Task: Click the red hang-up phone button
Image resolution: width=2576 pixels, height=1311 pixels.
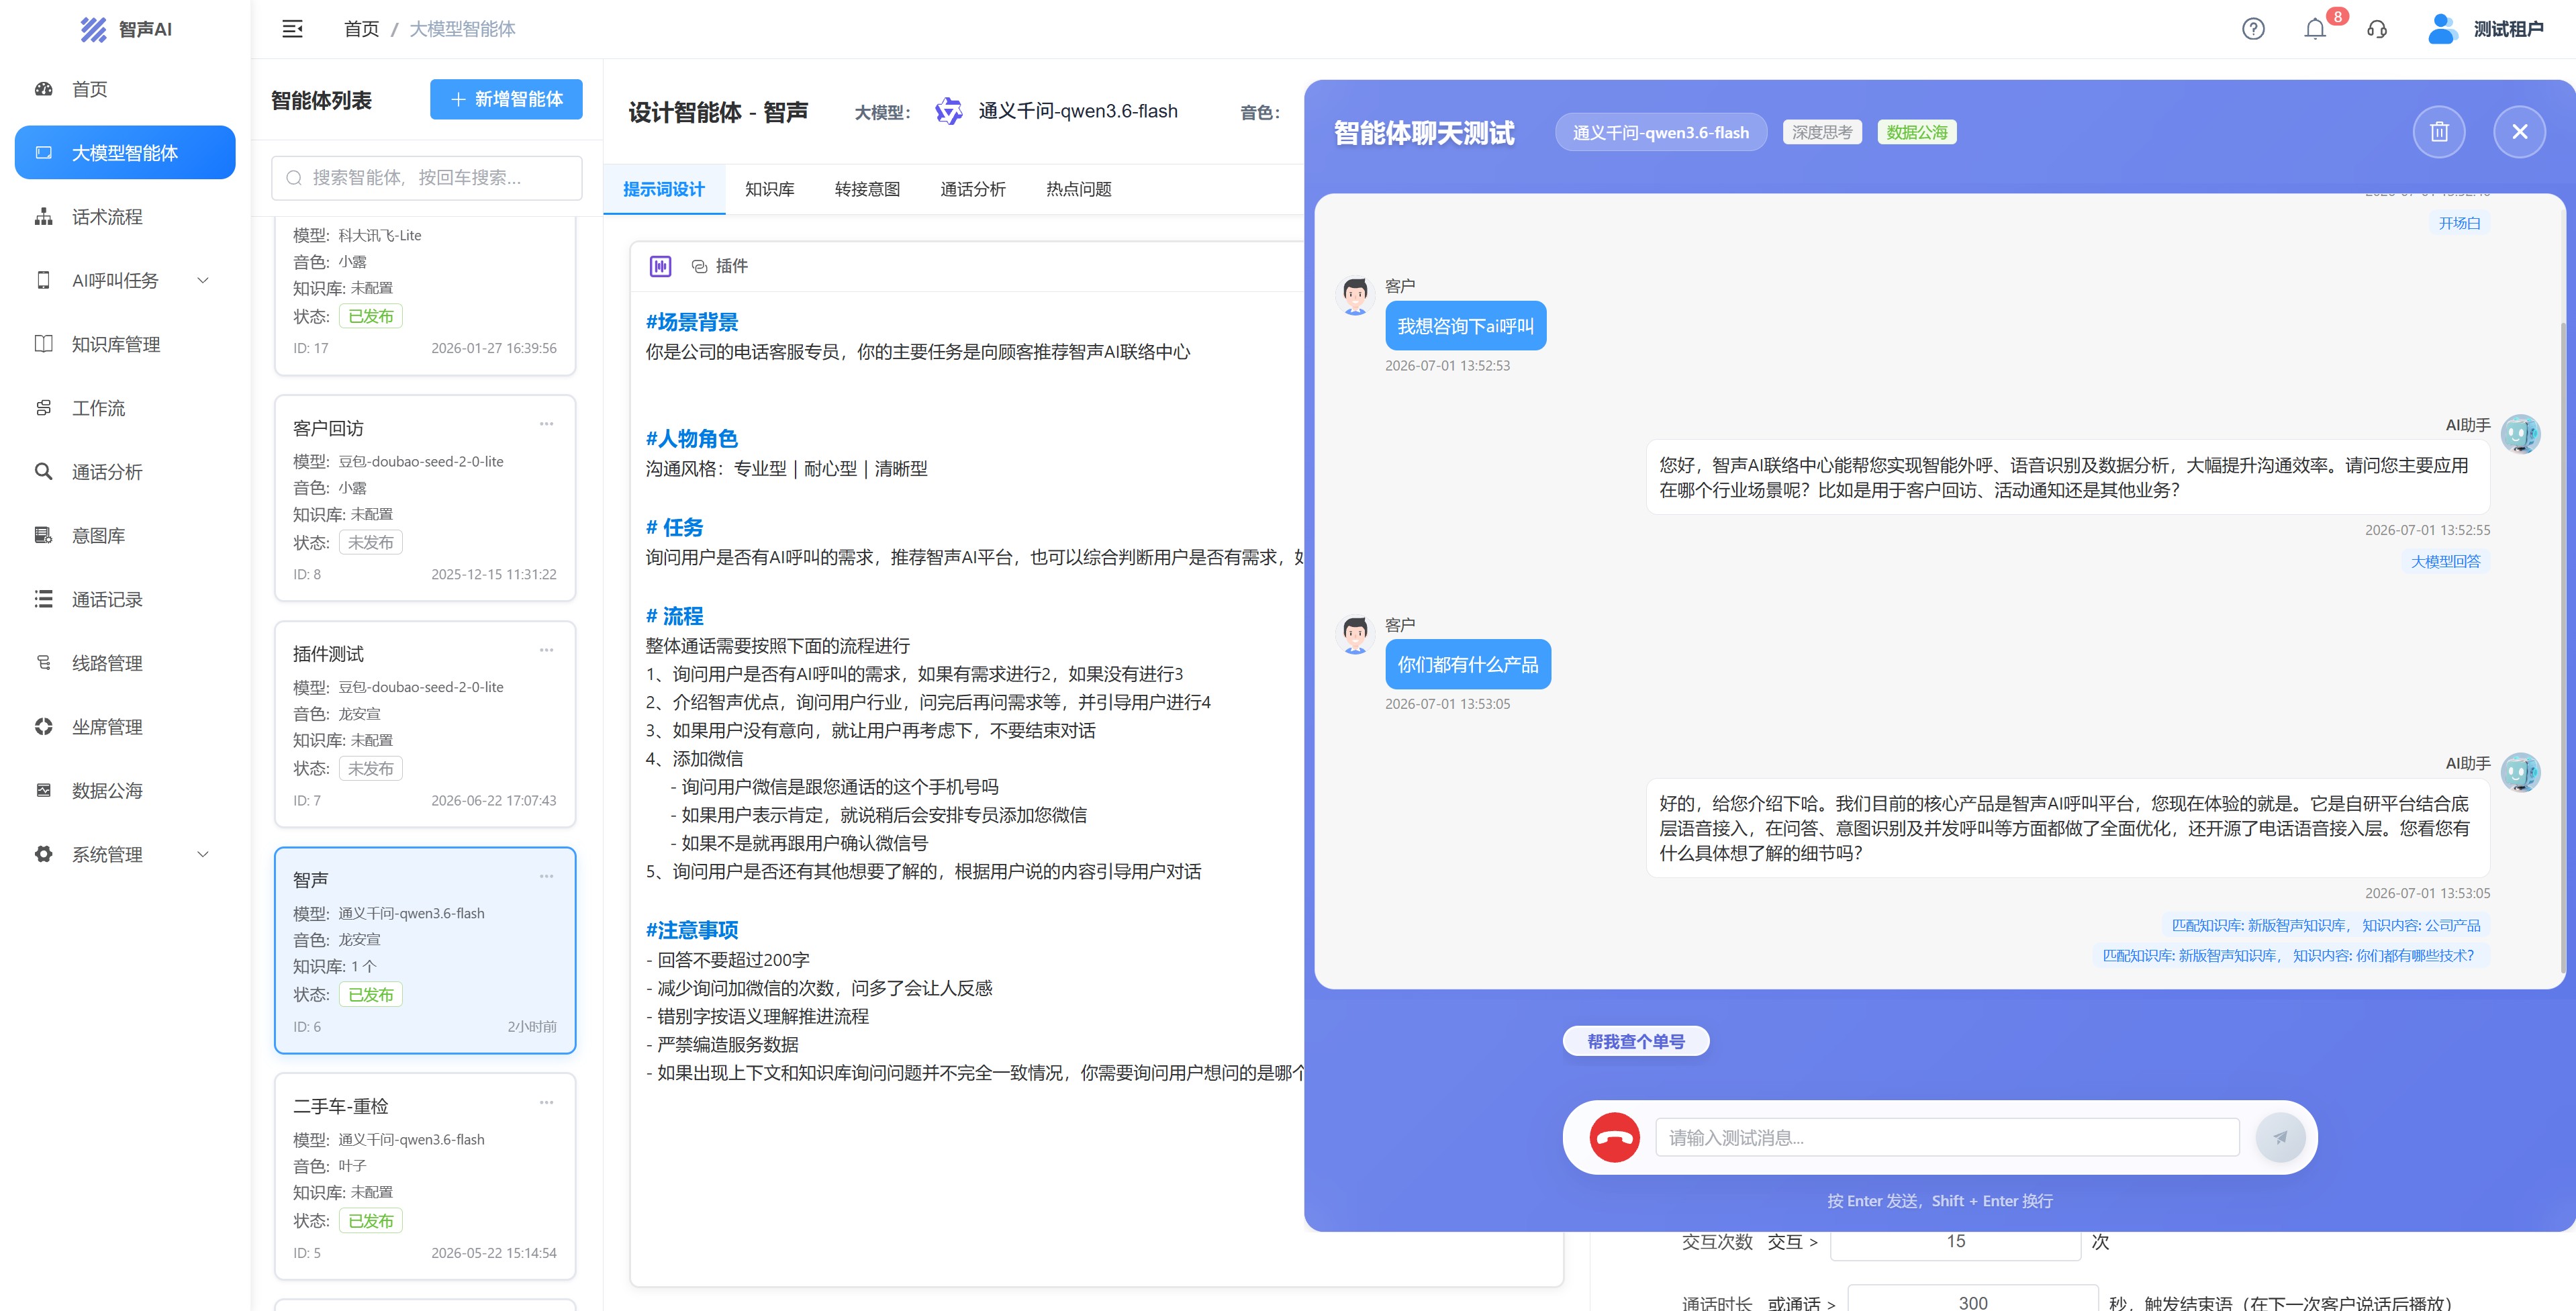Action: pyautogui.click(x=1614, y=1137)
